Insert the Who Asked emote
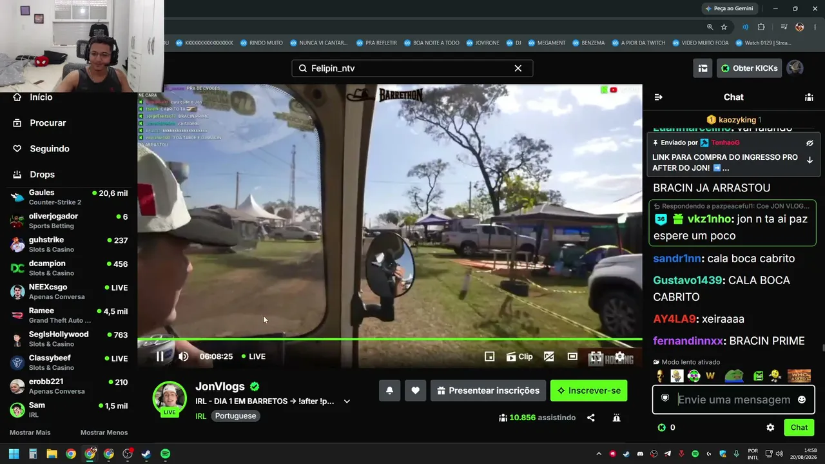 pos(799,376)
